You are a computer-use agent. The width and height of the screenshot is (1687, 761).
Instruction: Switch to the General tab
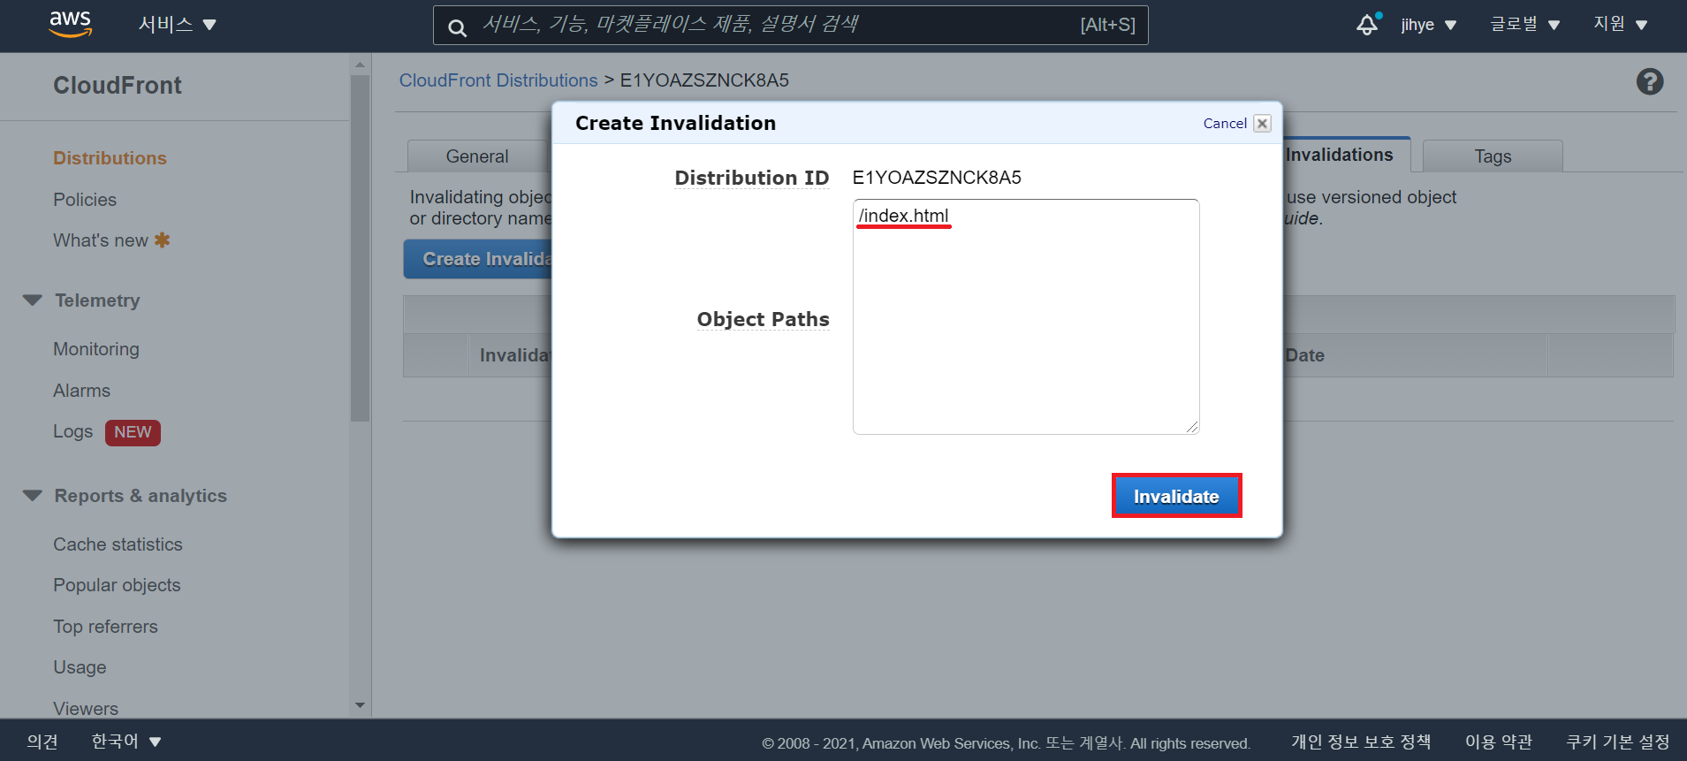click(477, 156)
